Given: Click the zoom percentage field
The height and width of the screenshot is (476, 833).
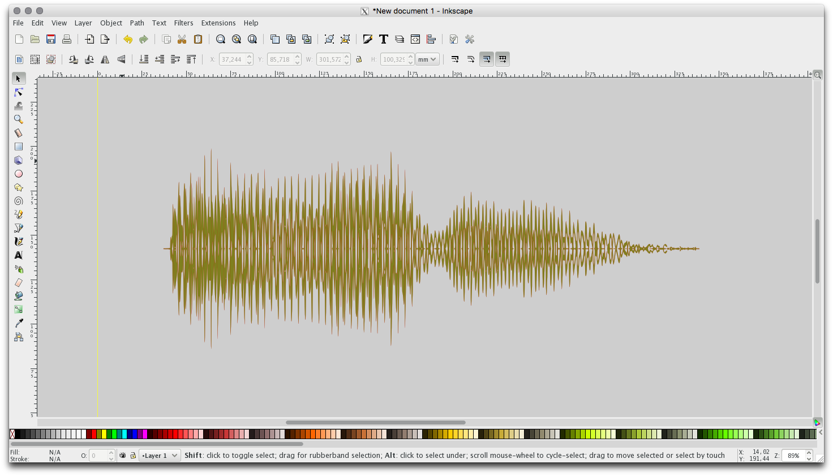Looking at the screenshot, I should [x=793, y=455].
